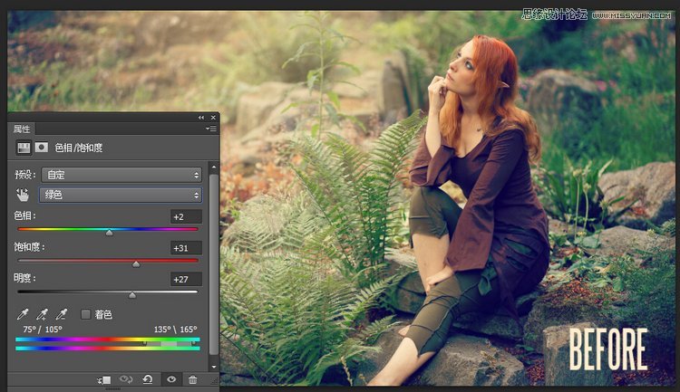Toggle adjustment layer visibility eye
The height and width of the screenshot is (392, 680).
click(170, 380)
